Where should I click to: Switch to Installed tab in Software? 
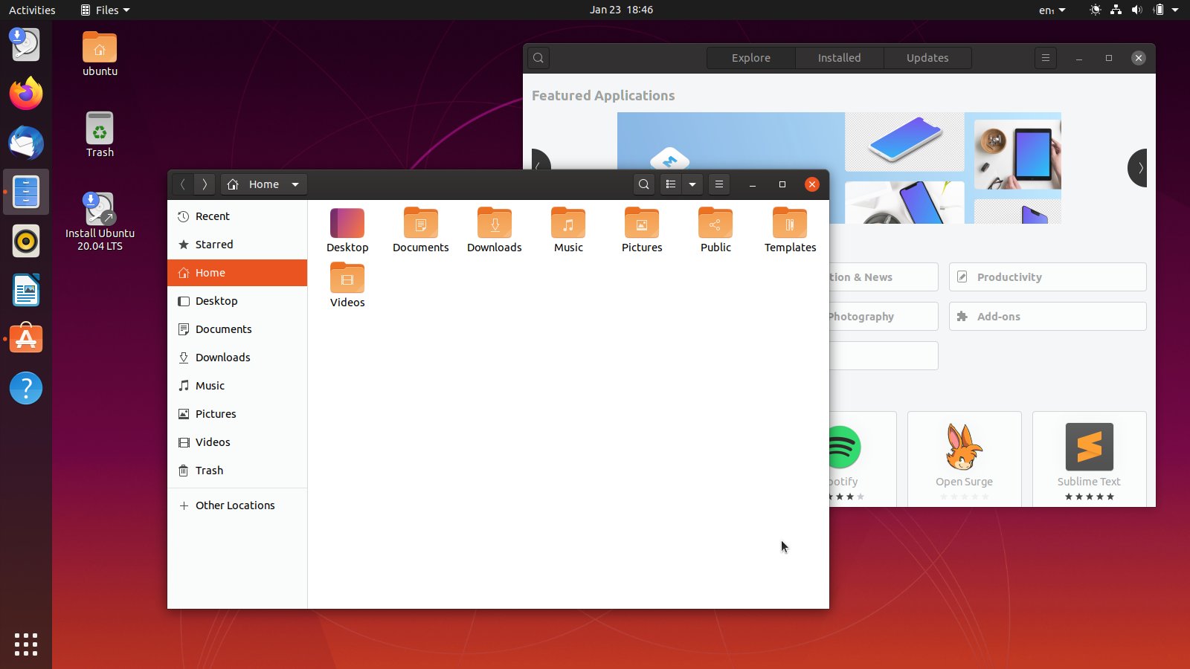[x=839, y=58]
